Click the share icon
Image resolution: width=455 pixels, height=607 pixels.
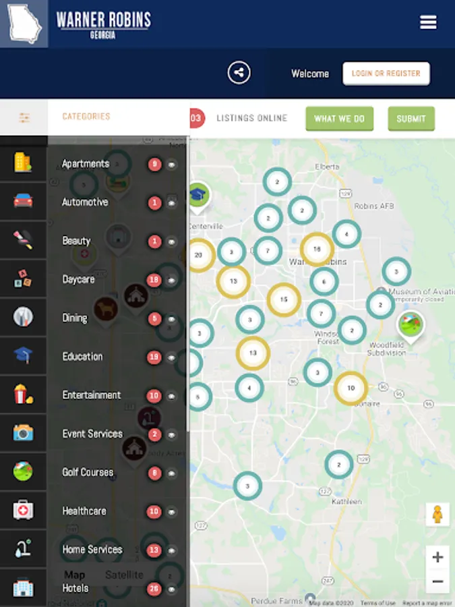(239, 72)
